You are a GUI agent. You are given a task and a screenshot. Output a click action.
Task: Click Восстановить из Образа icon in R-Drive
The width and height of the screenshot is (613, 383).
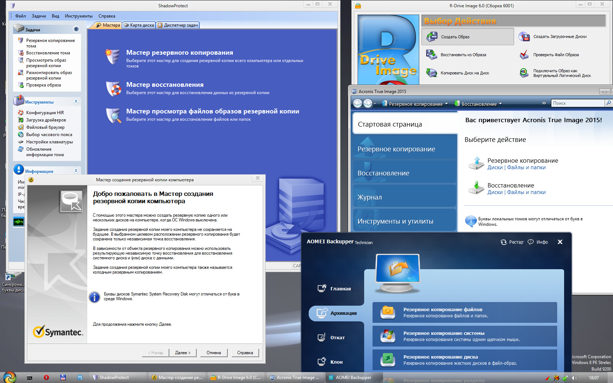click(x=432, y=55)
